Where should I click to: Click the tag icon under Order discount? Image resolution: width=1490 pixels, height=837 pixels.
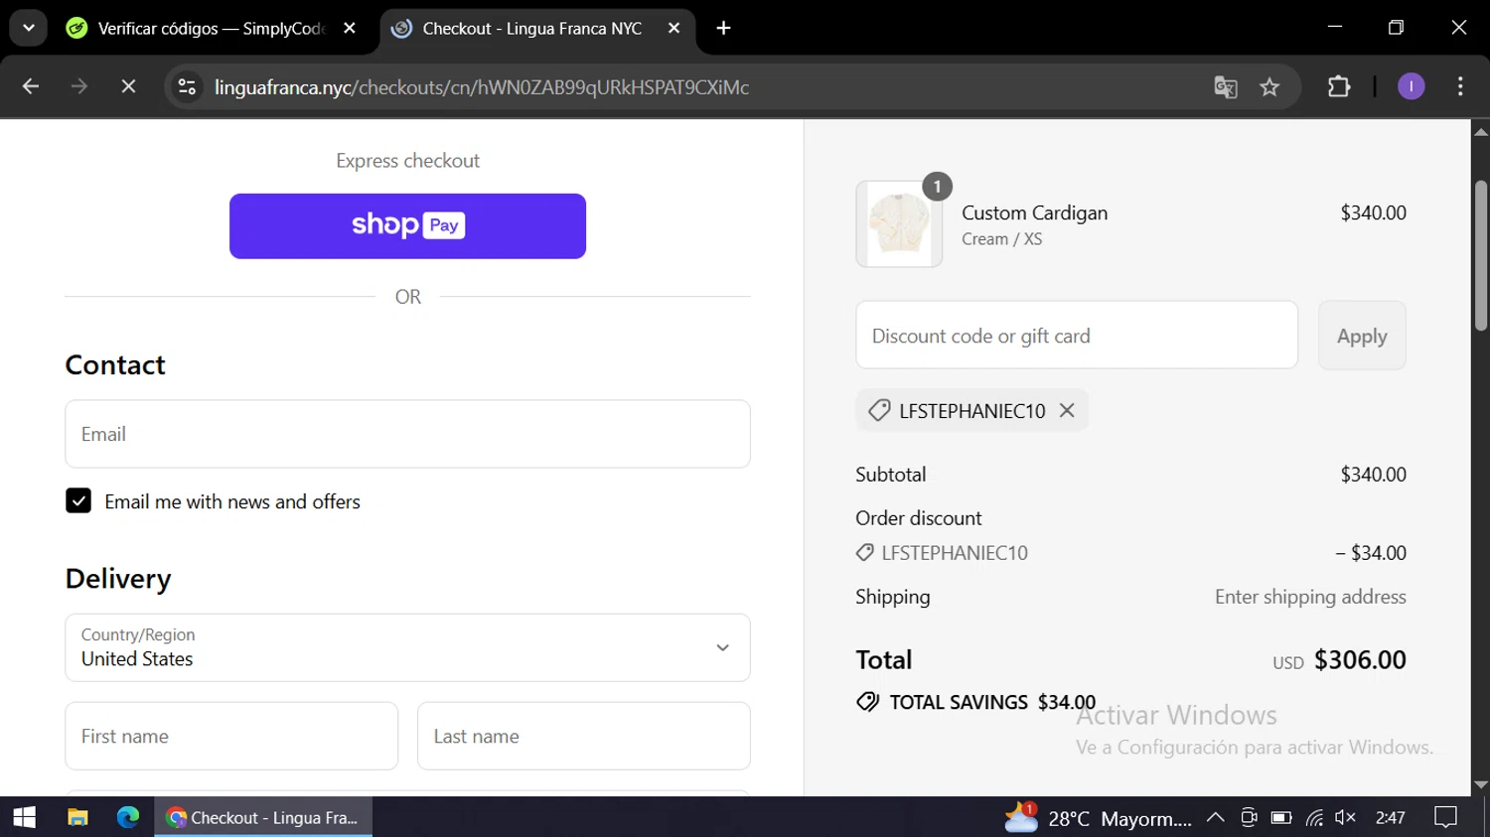[865, 553]
